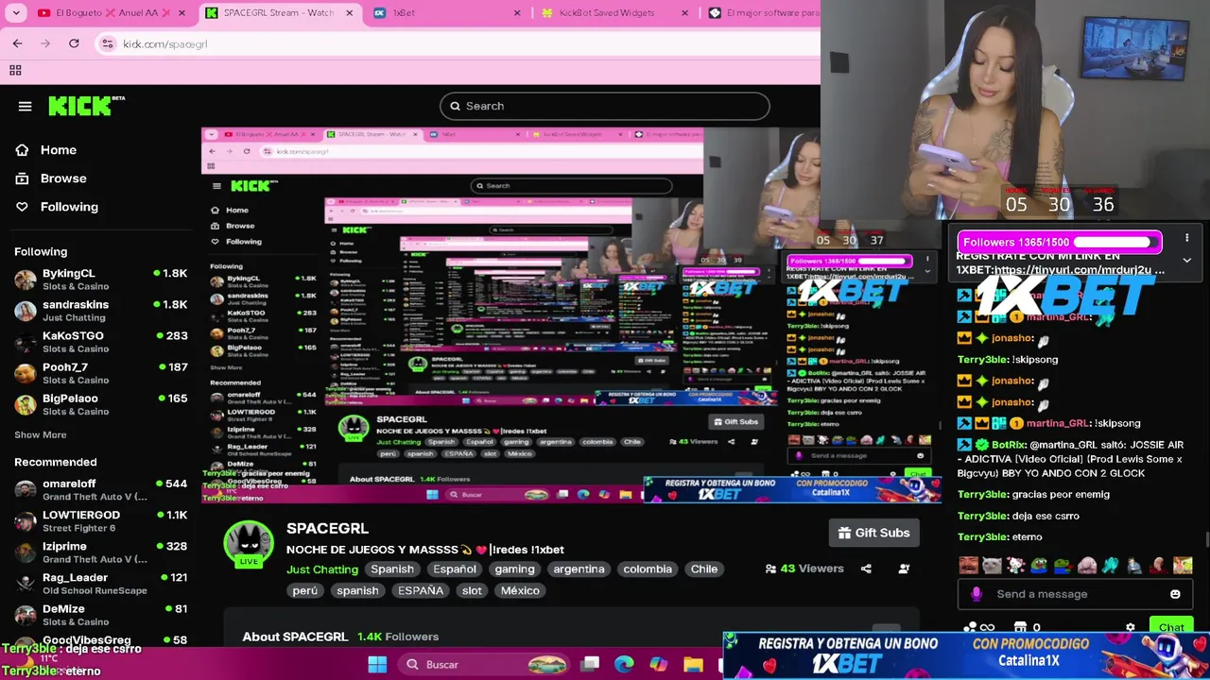Select the slot tag

tap(472, 591)
